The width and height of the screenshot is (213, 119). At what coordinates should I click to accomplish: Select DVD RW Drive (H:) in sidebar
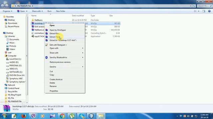point(17,75)
